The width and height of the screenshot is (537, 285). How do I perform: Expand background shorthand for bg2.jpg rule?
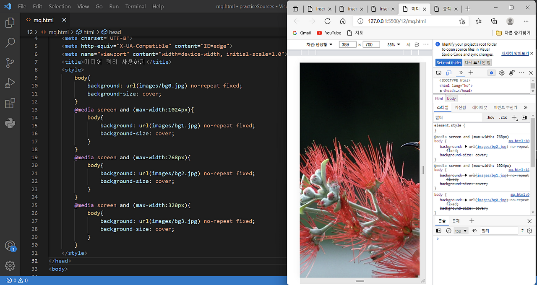[466, 147]
